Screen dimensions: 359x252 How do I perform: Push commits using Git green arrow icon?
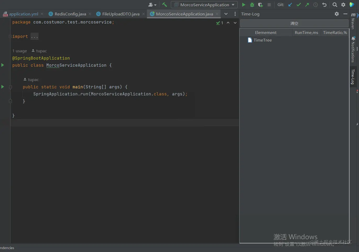307,5
